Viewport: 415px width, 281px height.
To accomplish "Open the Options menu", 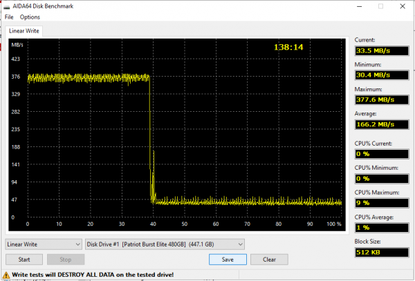I will 30,17.
